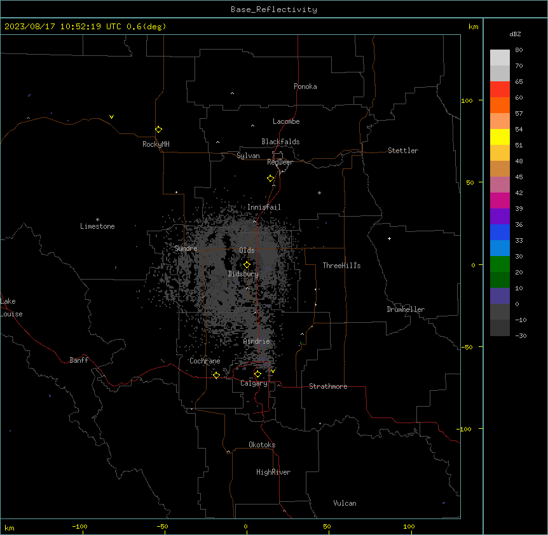Screen dimensions: 548x535
Task: Click the Vulcan town label
Action: point(345,503)
